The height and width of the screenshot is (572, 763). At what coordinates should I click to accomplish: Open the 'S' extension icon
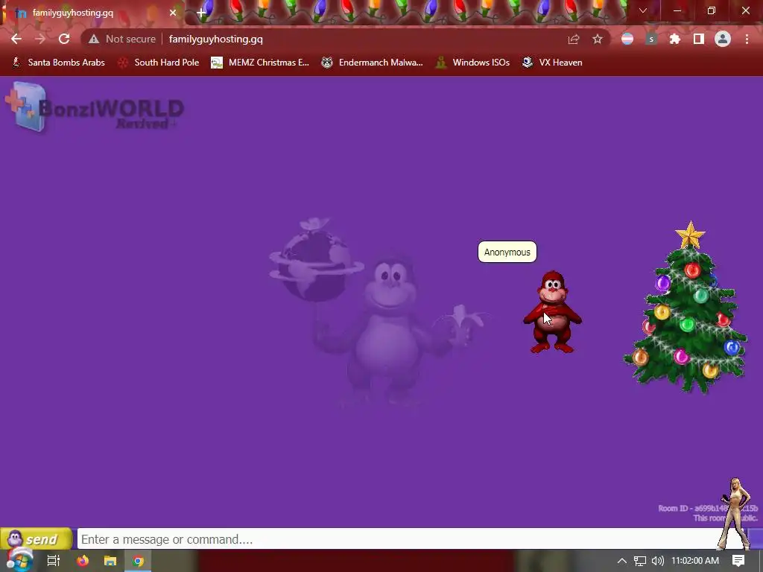(x=651, y=39)
